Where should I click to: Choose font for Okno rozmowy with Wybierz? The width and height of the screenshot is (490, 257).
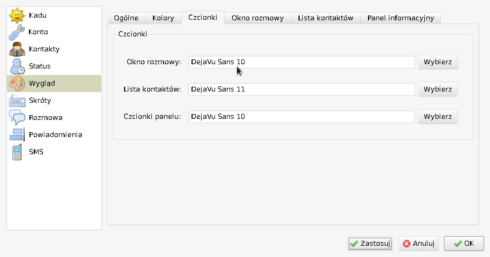[x=438, y=62]
